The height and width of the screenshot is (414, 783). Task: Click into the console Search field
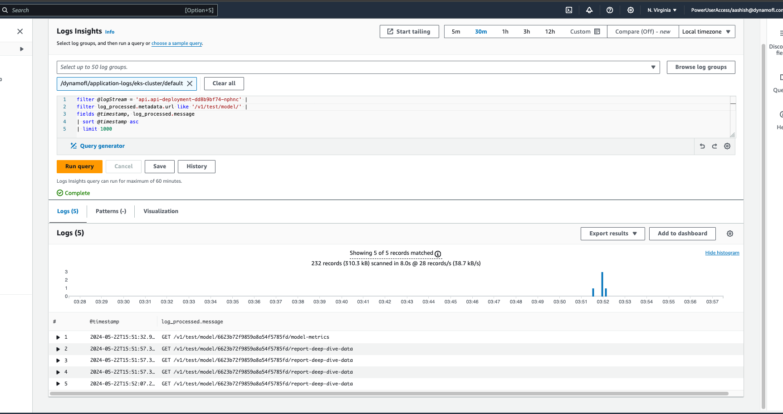click(x=109, y=10)
